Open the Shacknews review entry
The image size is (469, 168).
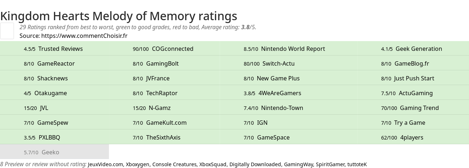click(52, 78)
